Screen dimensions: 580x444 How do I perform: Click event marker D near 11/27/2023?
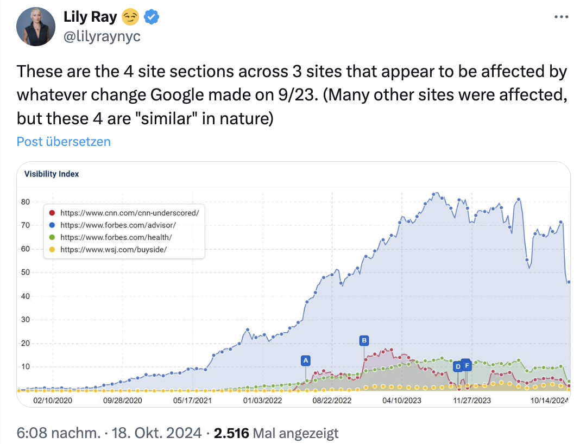(x=458, y=366)
